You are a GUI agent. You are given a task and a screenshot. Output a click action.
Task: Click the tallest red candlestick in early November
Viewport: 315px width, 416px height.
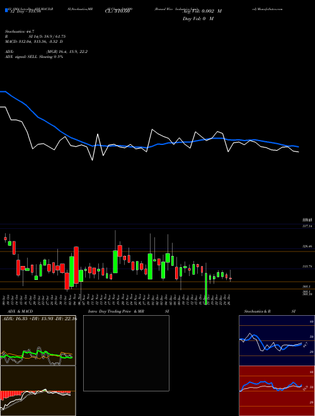76,265
